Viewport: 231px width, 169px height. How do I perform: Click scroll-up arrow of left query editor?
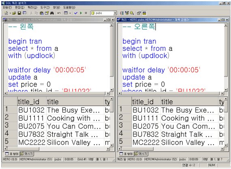pyautogui.click(x=111, y=25)
